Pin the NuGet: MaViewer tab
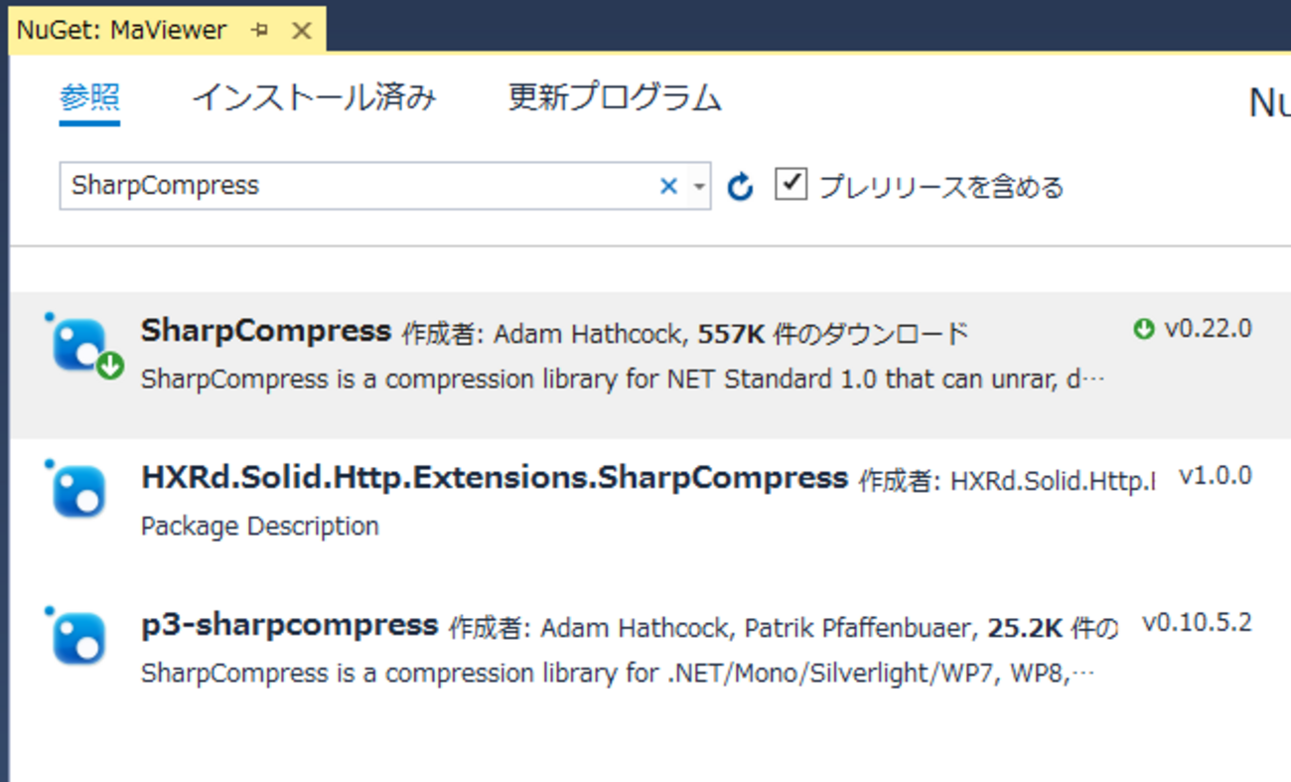The width and height of the screenshot is (1291, 782). tap(261, 31)
